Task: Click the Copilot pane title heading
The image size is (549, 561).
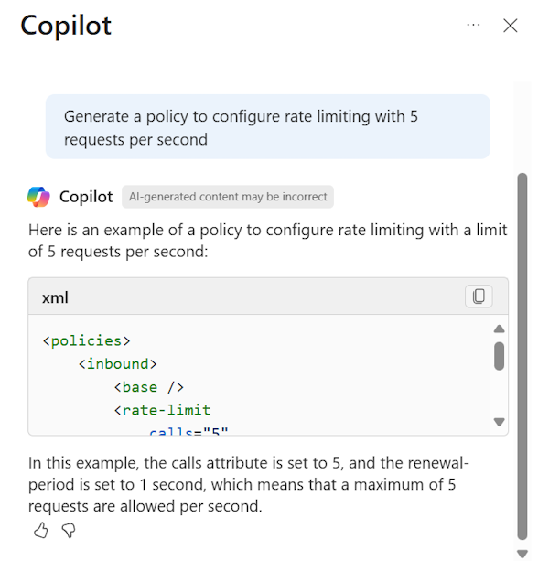Action: [x=66, y=26]
